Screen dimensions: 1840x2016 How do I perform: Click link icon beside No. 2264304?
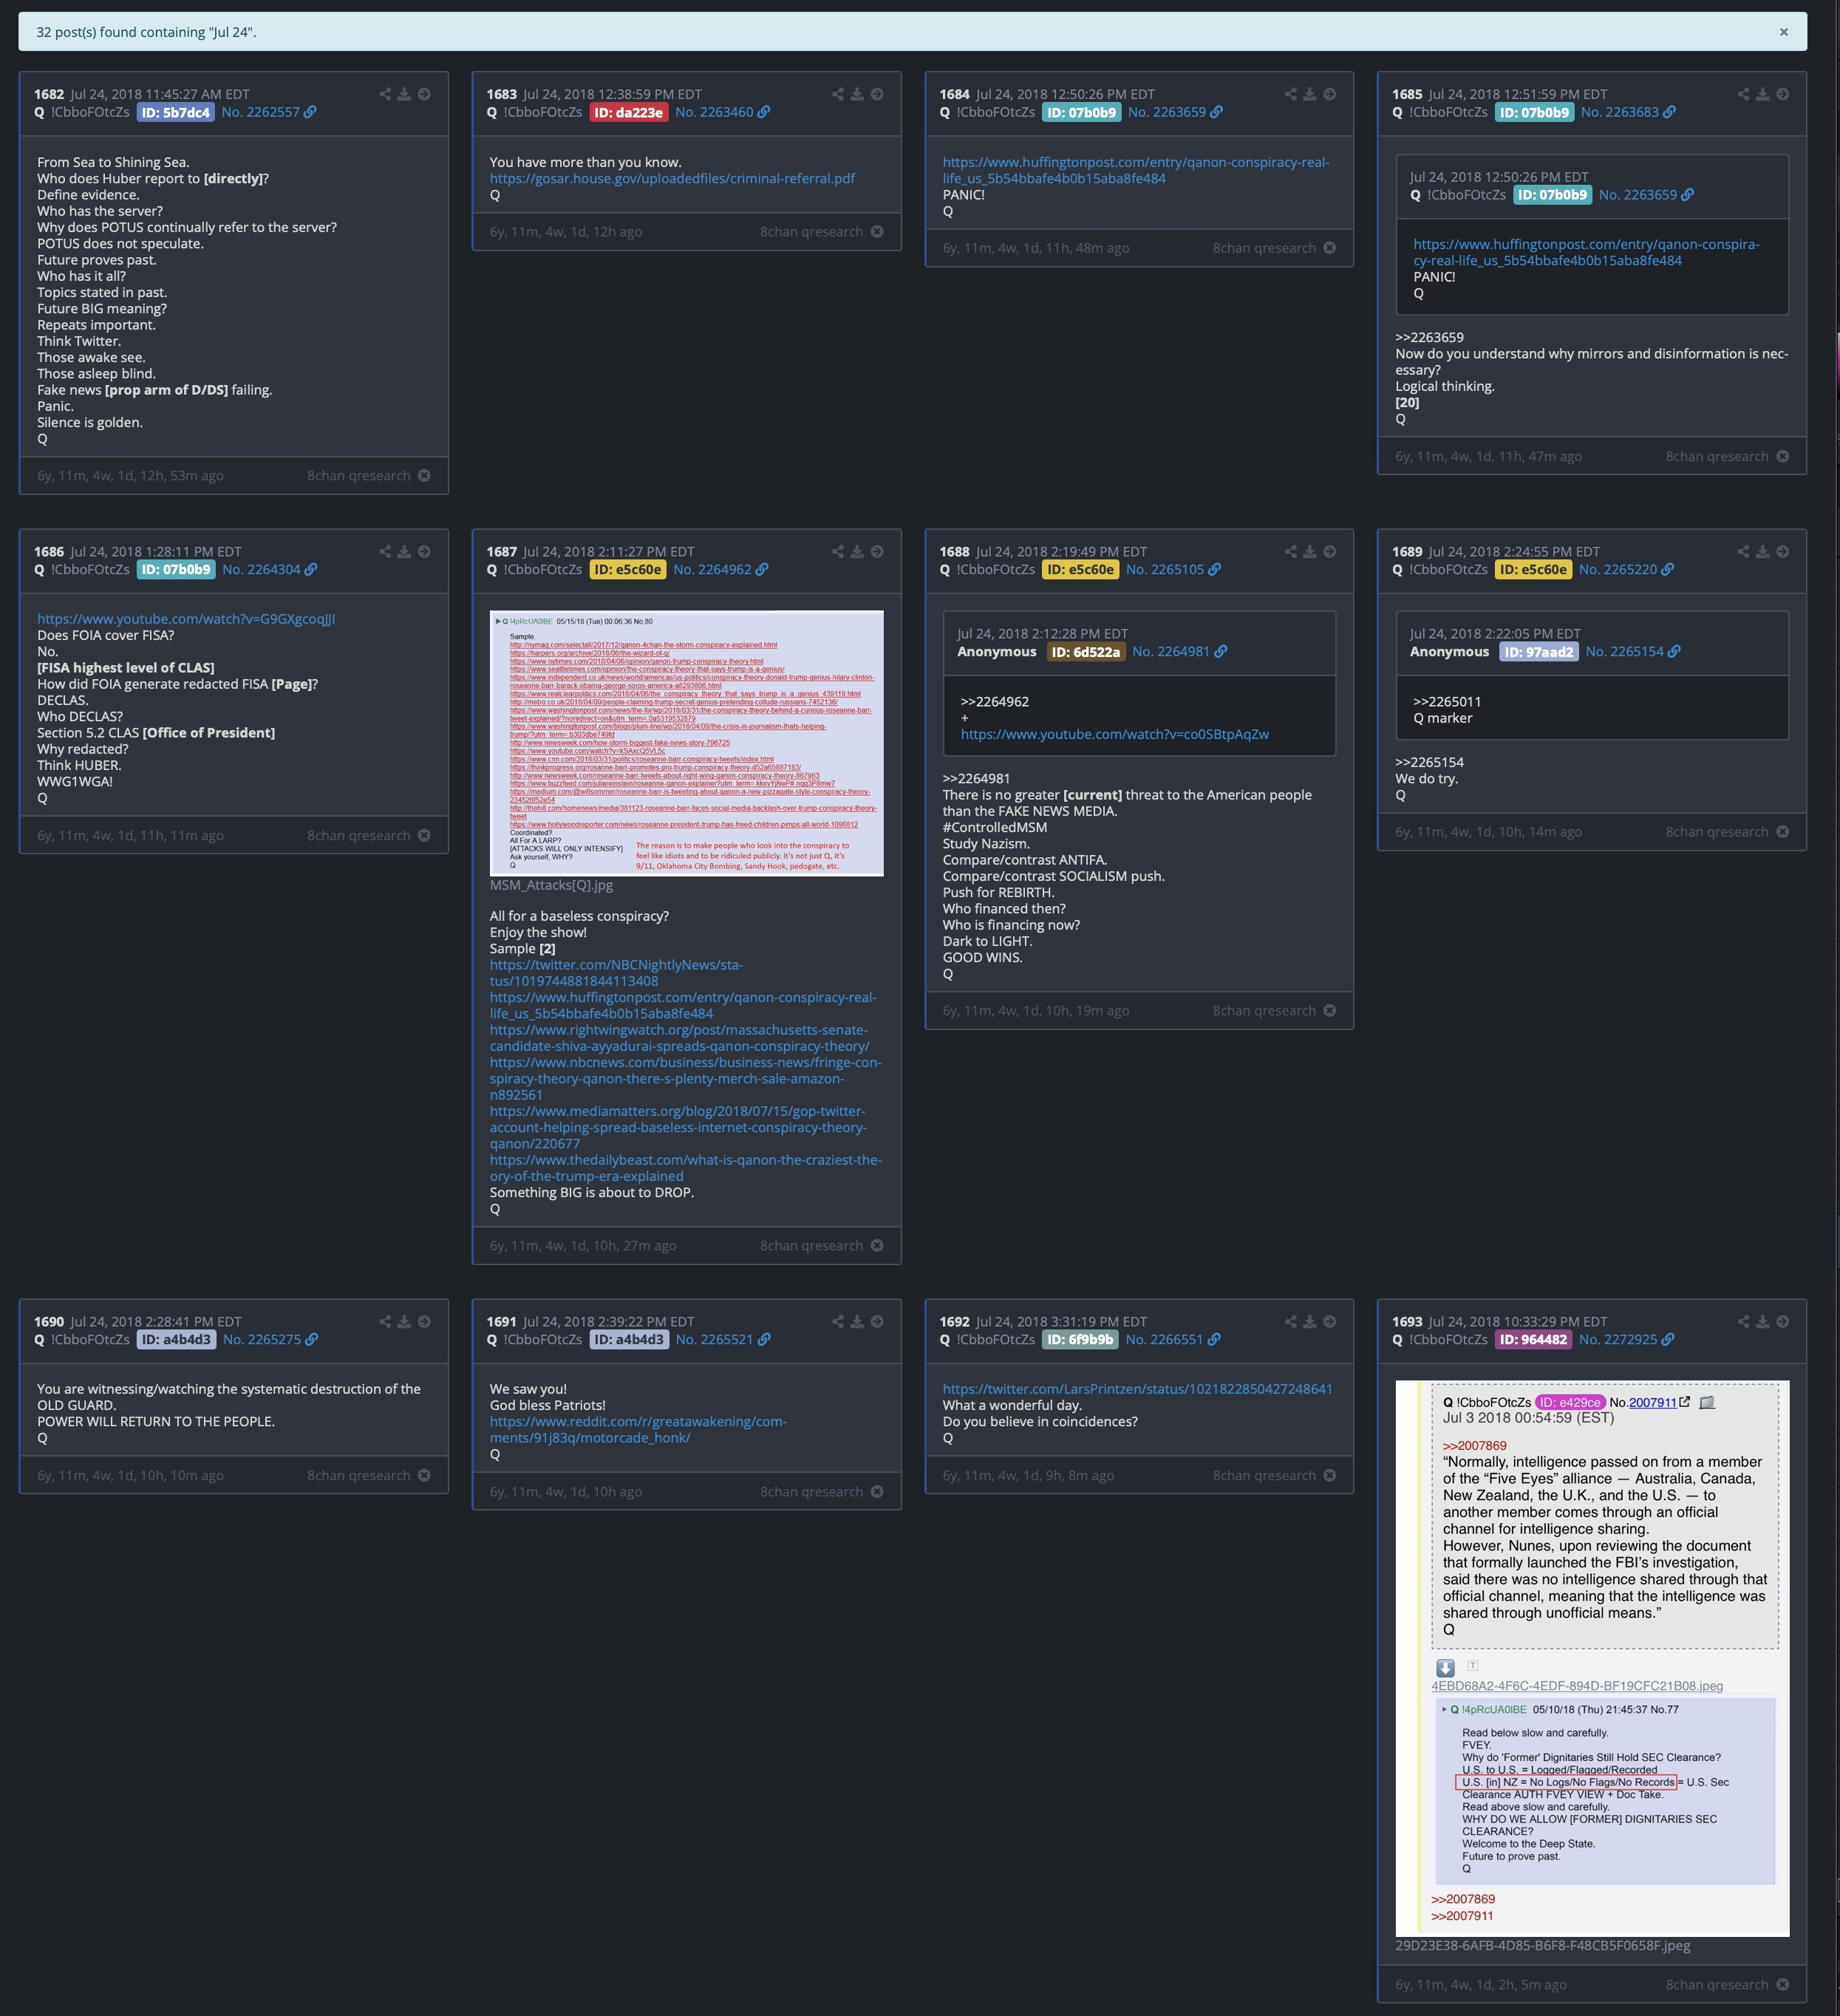(x=311, y=569)
